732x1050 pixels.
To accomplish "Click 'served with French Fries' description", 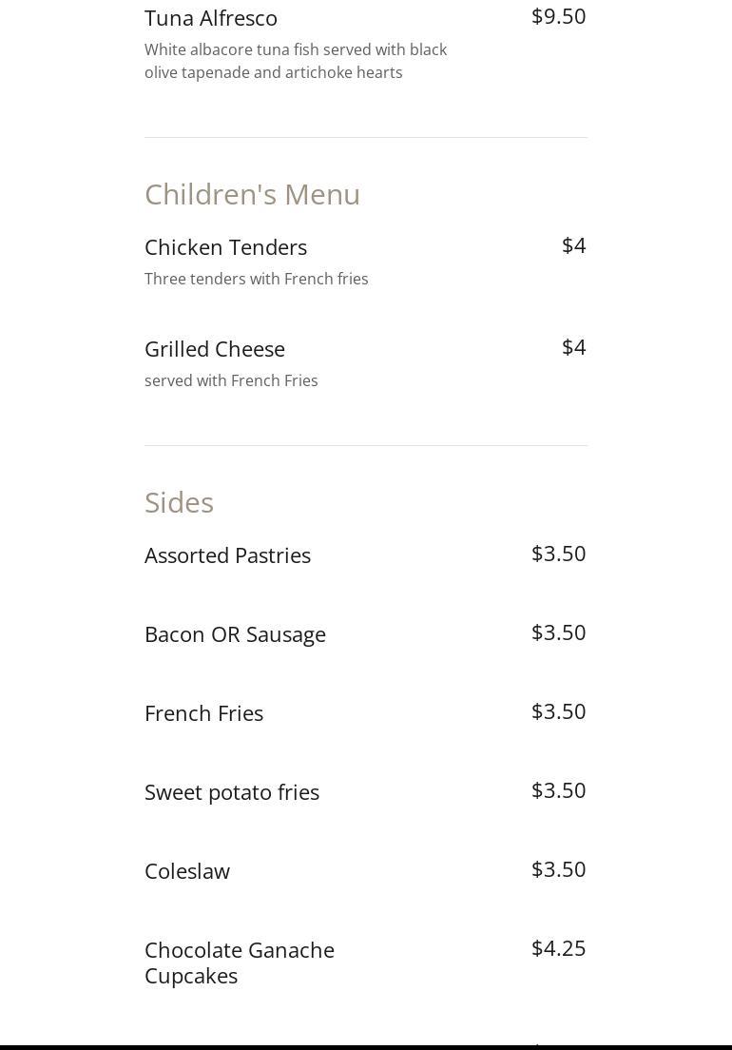I will point(231,380).
